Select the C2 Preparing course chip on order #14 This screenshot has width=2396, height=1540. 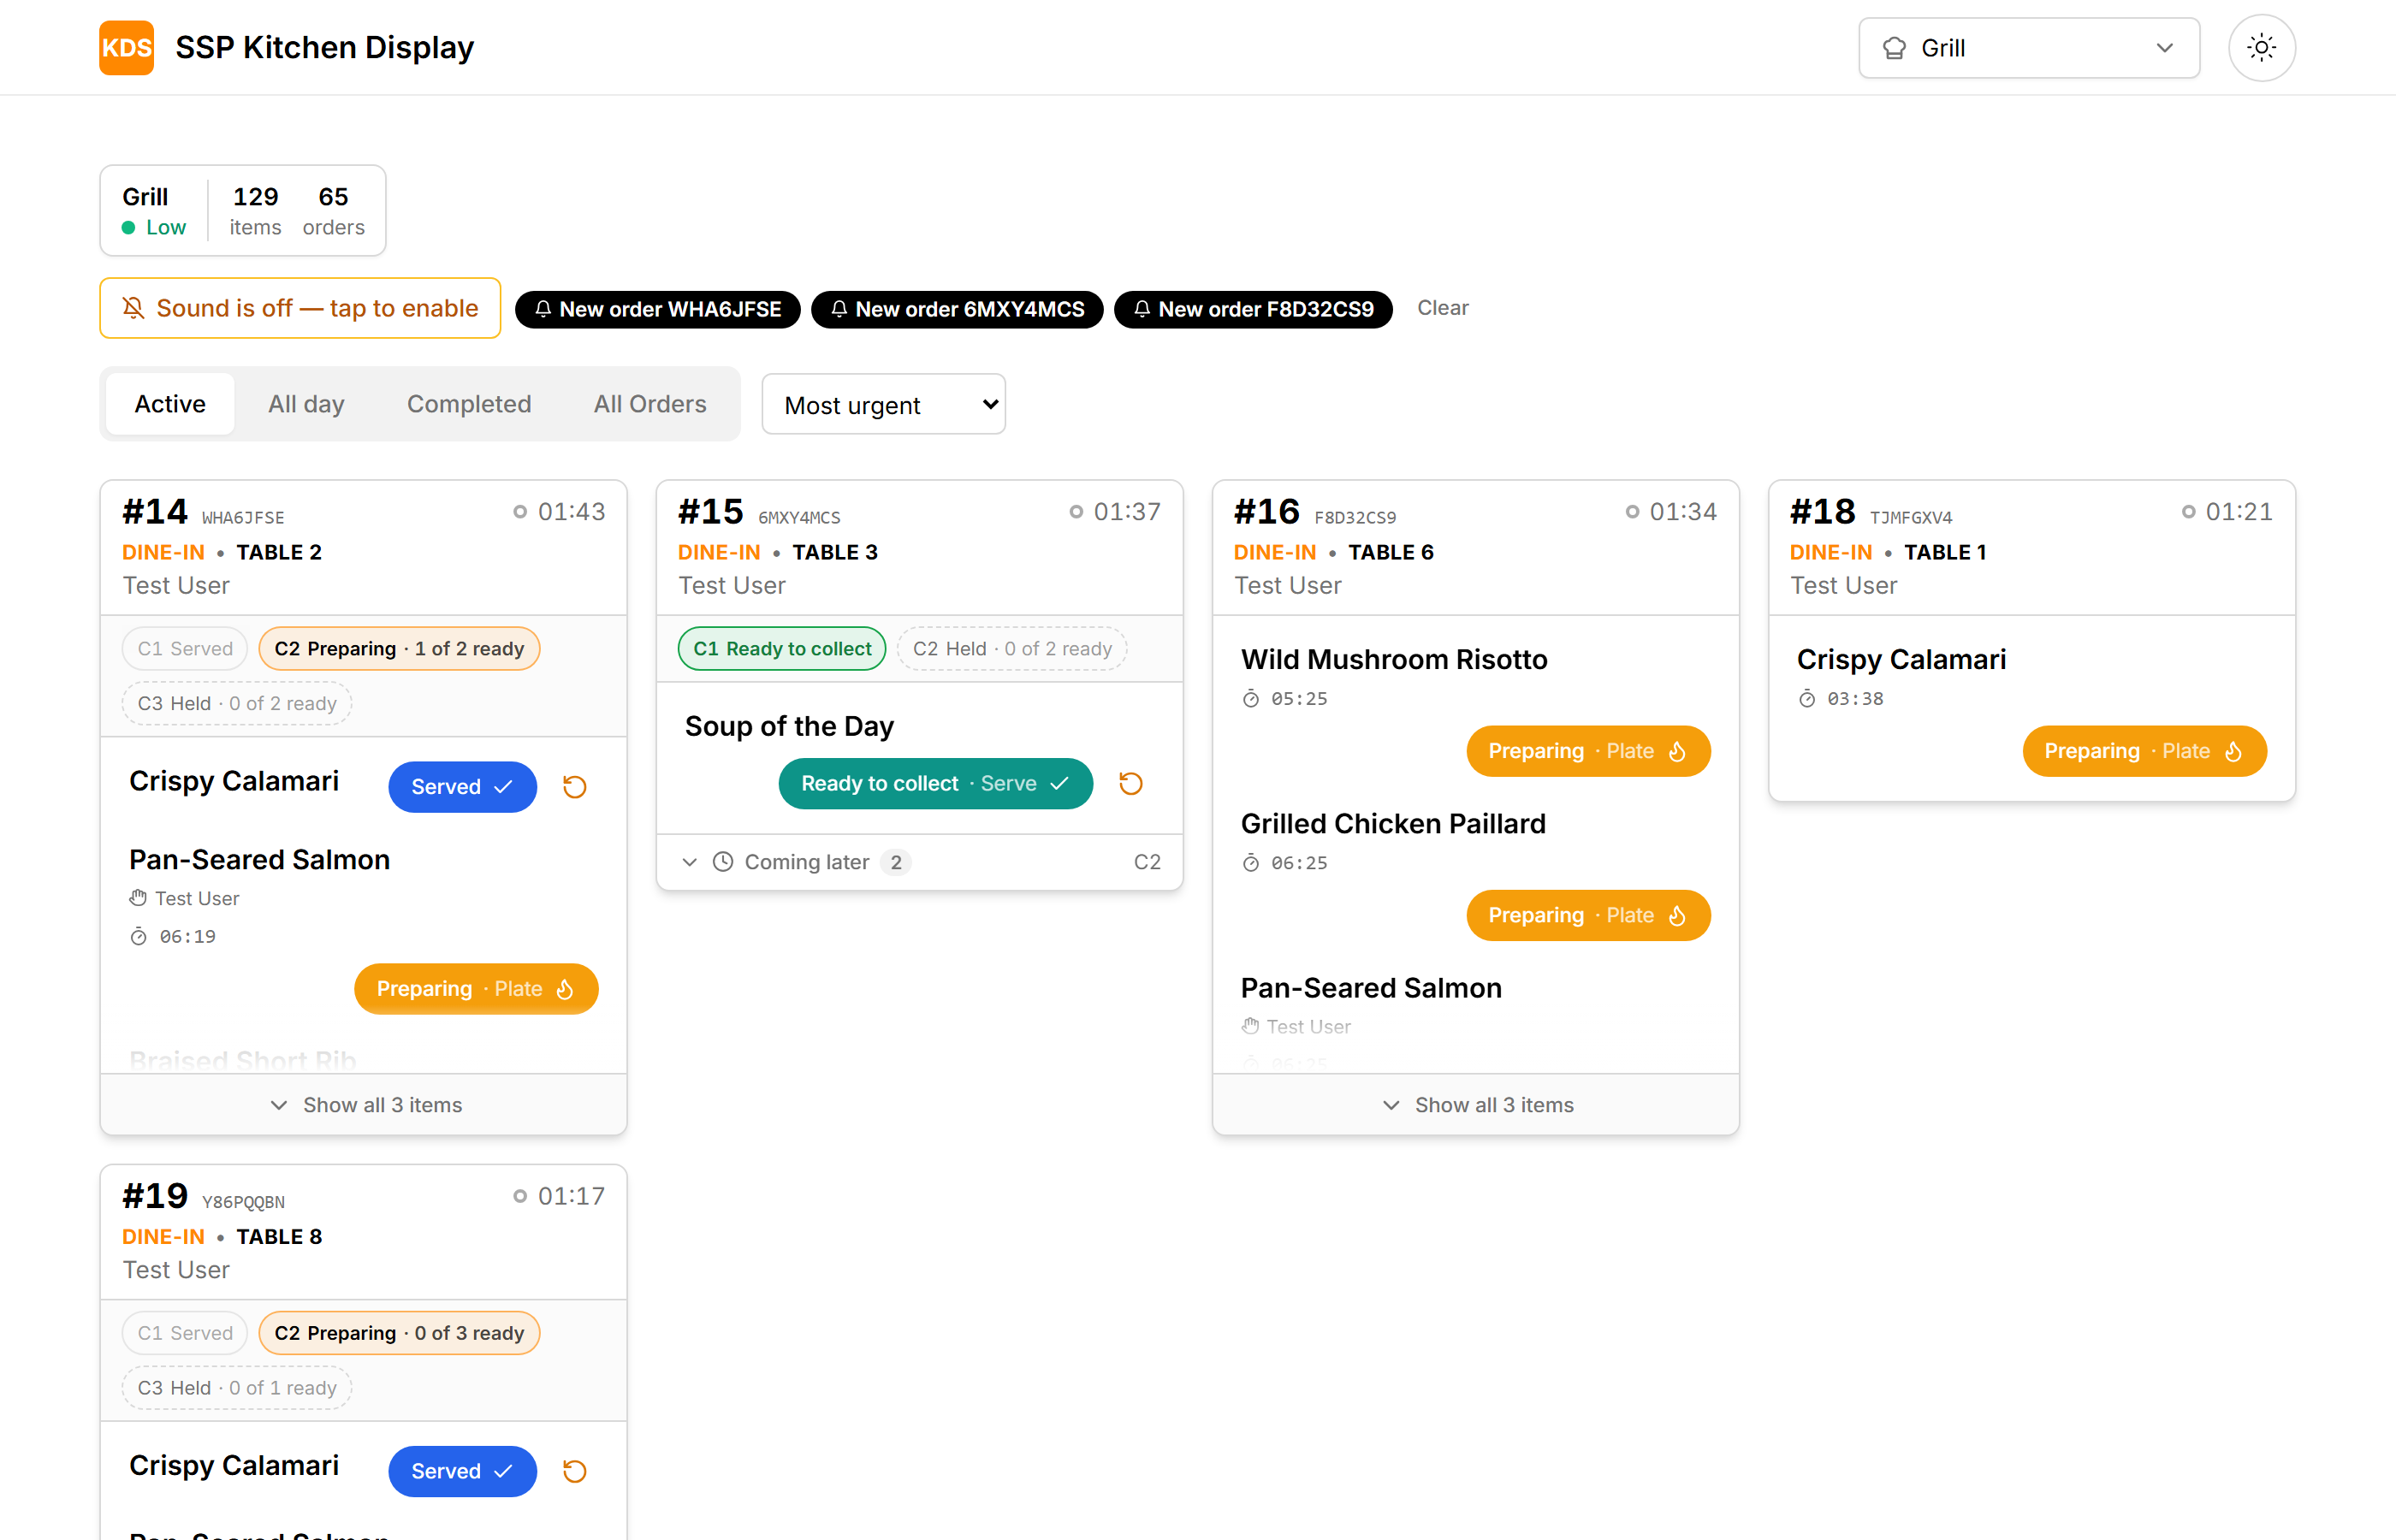point(399,649)
